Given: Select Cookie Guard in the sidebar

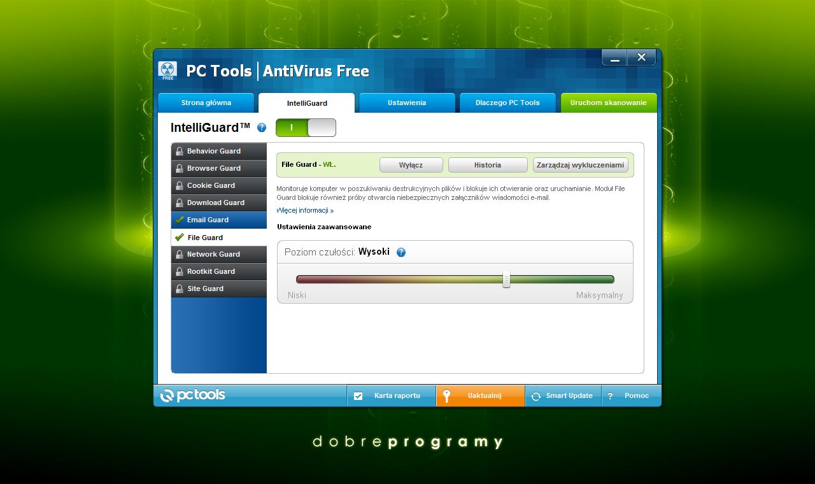Looking at the screenshot, I should pos(219,186).
